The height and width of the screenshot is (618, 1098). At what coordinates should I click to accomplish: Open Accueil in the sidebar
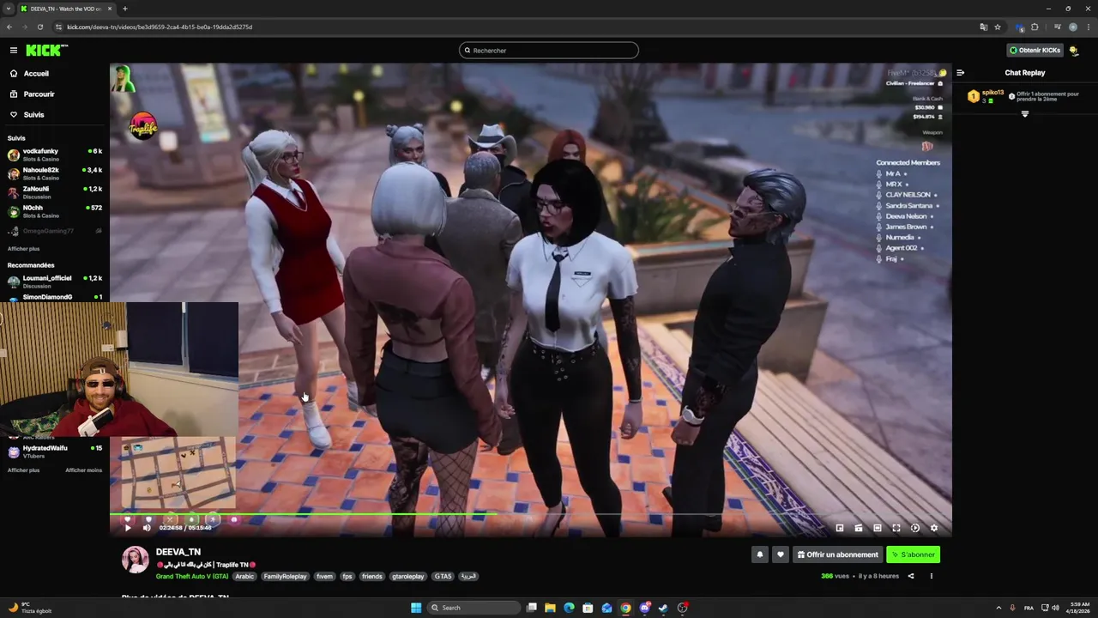click(29, 74)
